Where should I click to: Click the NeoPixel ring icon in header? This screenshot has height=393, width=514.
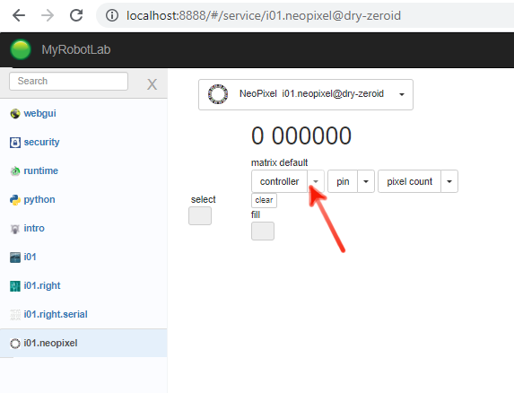click(x=218, y=94)
